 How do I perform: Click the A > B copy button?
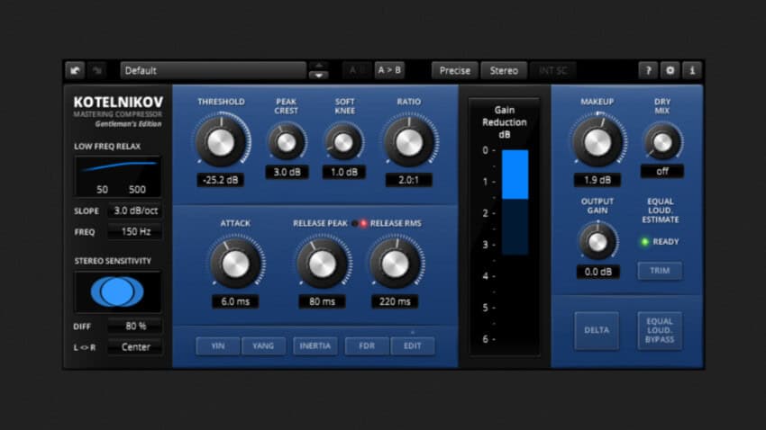pyautogui.click(x=389, y=70)
